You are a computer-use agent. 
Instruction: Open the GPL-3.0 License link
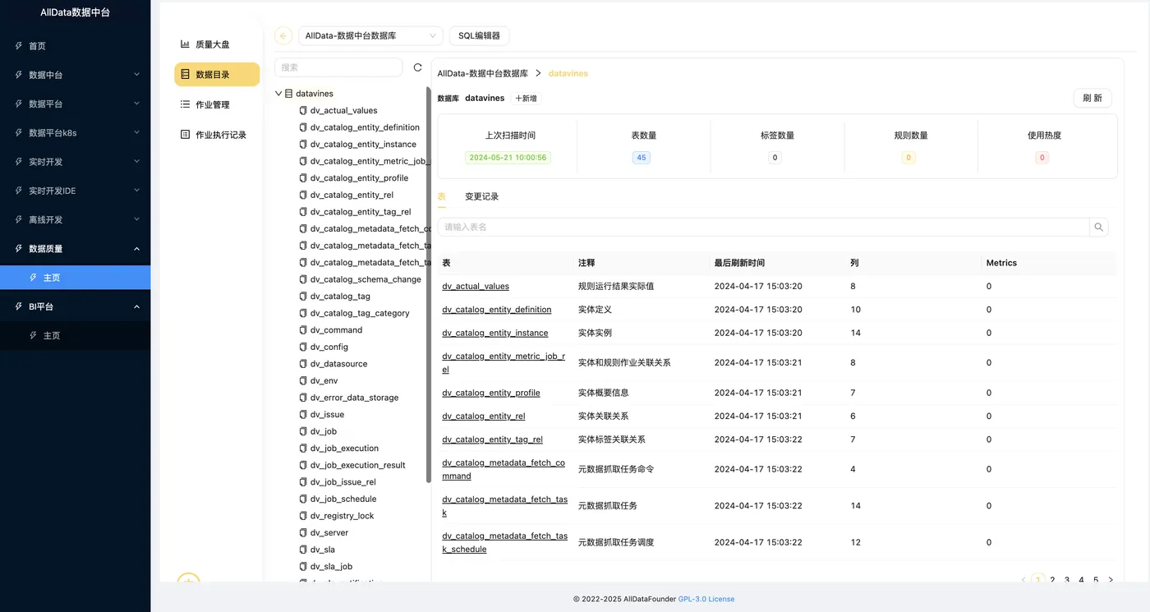click(706, 600)
